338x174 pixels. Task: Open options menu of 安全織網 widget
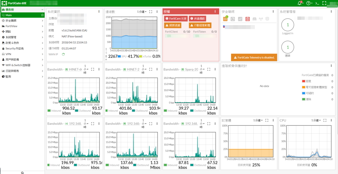(x=273, y=12)
